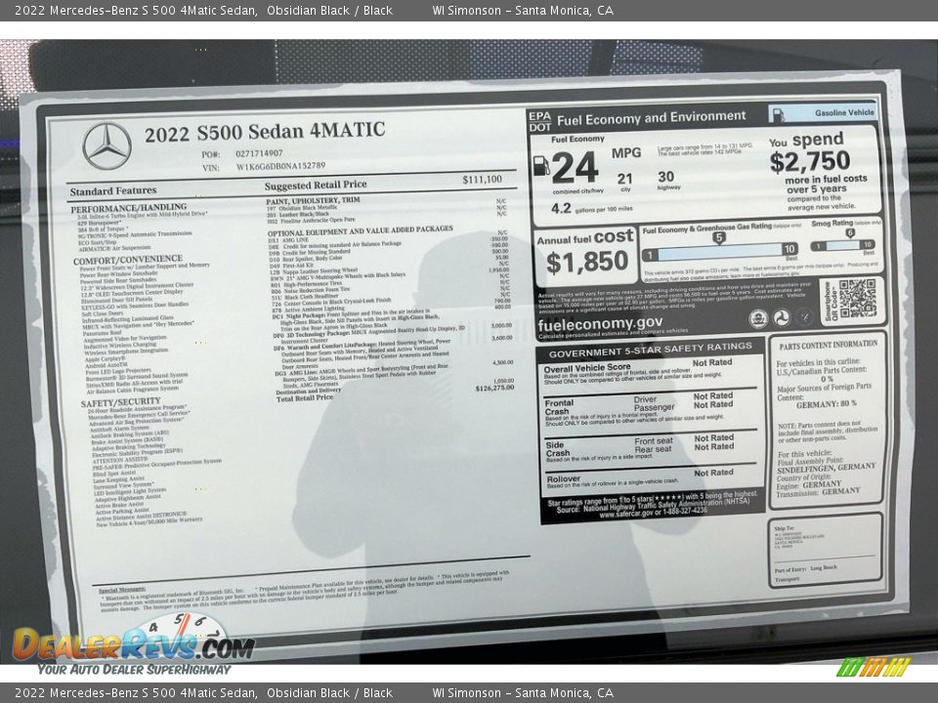Select the PO number 0271714907
This screenshot has width=938, height=703.
click(x=259, y=153)
